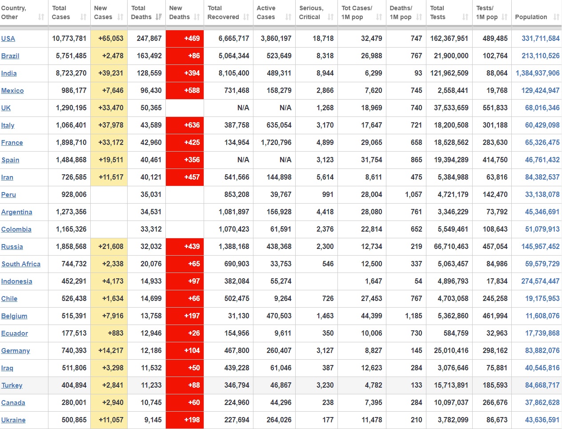
Task: Click USA total cases value 10,773,781
Action: click(x=69, y=38)
